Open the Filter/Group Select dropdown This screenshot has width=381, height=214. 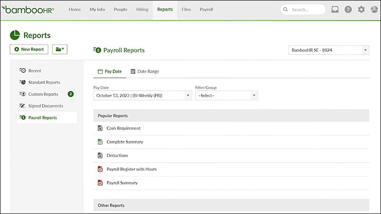[227, 96]
